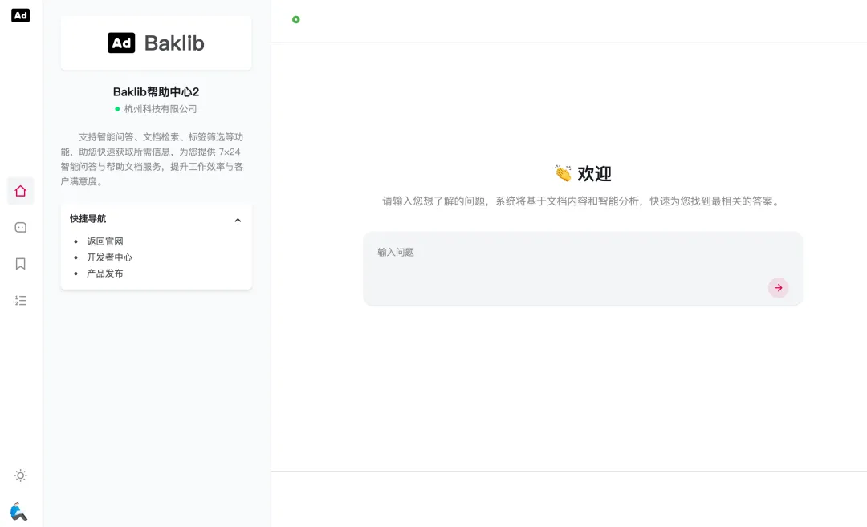Open the numbered list icon in the sidebar
The image size is (867, 527).
[20, 301]
